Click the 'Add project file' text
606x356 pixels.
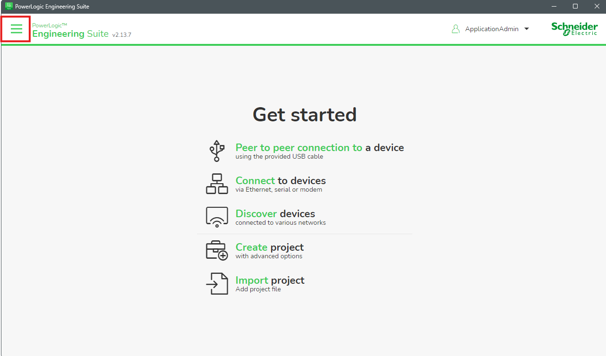pos(258,289)
